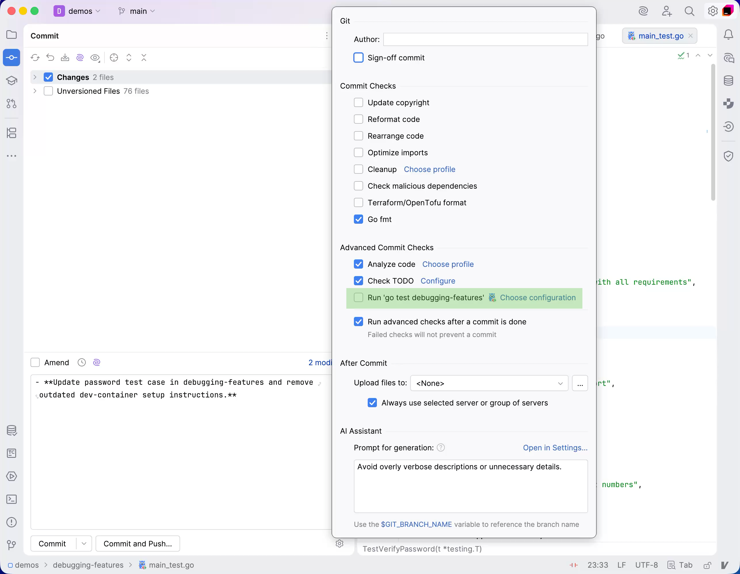The image size is (740, 574).
Task: Click the Choose configuration link
Action: pyautogui.click(x=537, y=298)
